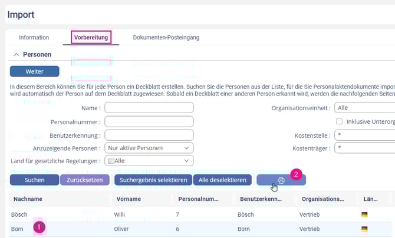Sort table by Nachname column header
Image resolution: width=395 pixels, height=238 pixels.
(x=28, y=199)
